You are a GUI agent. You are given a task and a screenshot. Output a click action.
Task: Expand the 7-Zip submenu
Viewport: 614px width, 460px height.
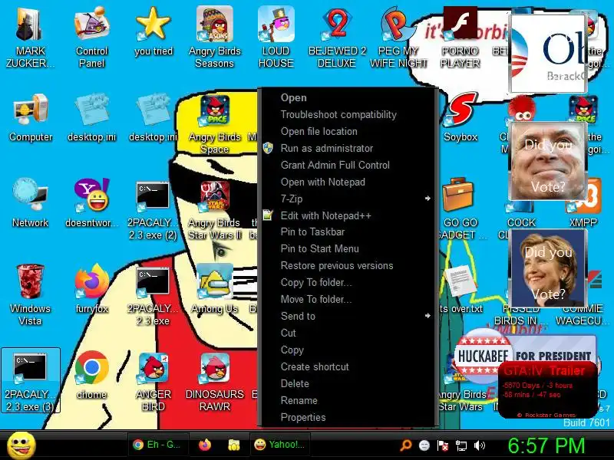click(x=348, y=199)
